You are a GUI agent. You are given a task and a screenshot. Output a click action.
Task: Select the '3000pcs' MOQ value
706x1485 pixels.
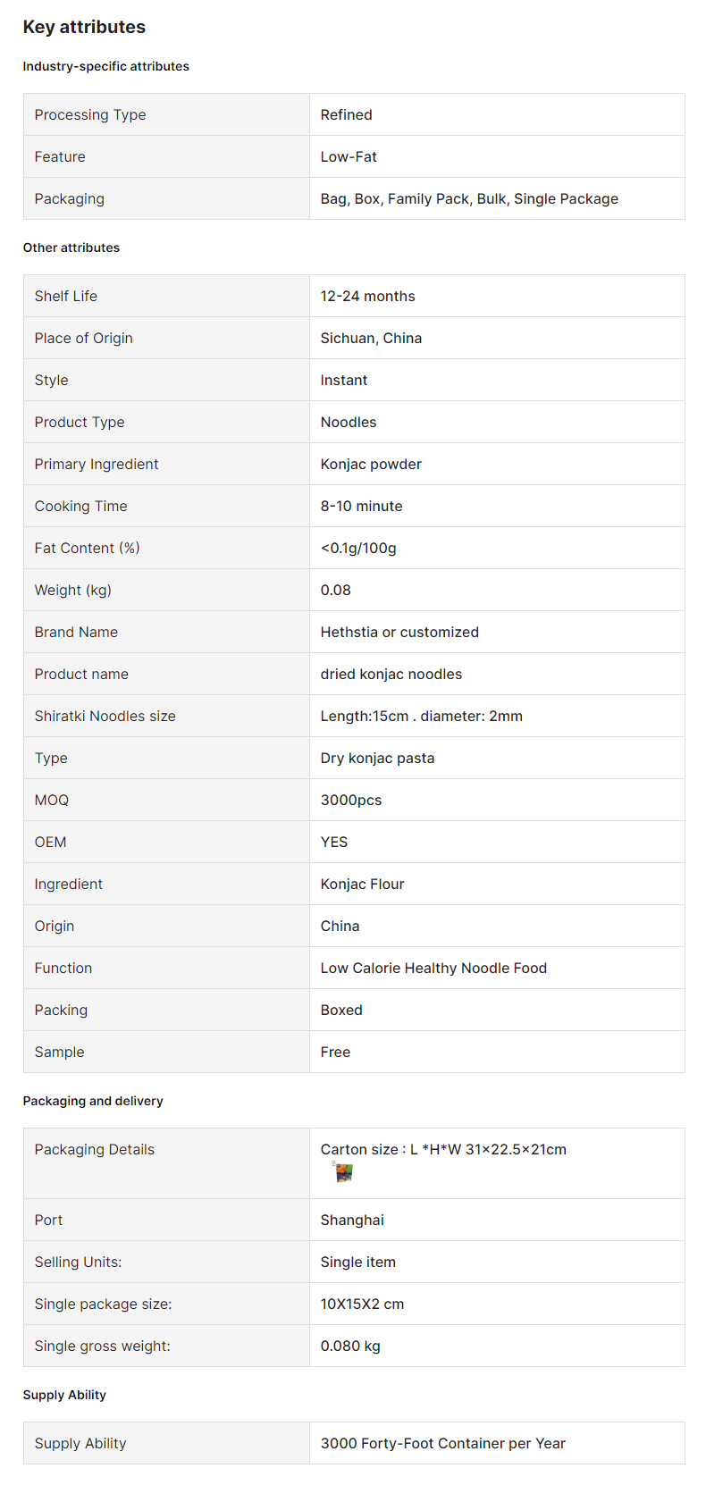351,800
